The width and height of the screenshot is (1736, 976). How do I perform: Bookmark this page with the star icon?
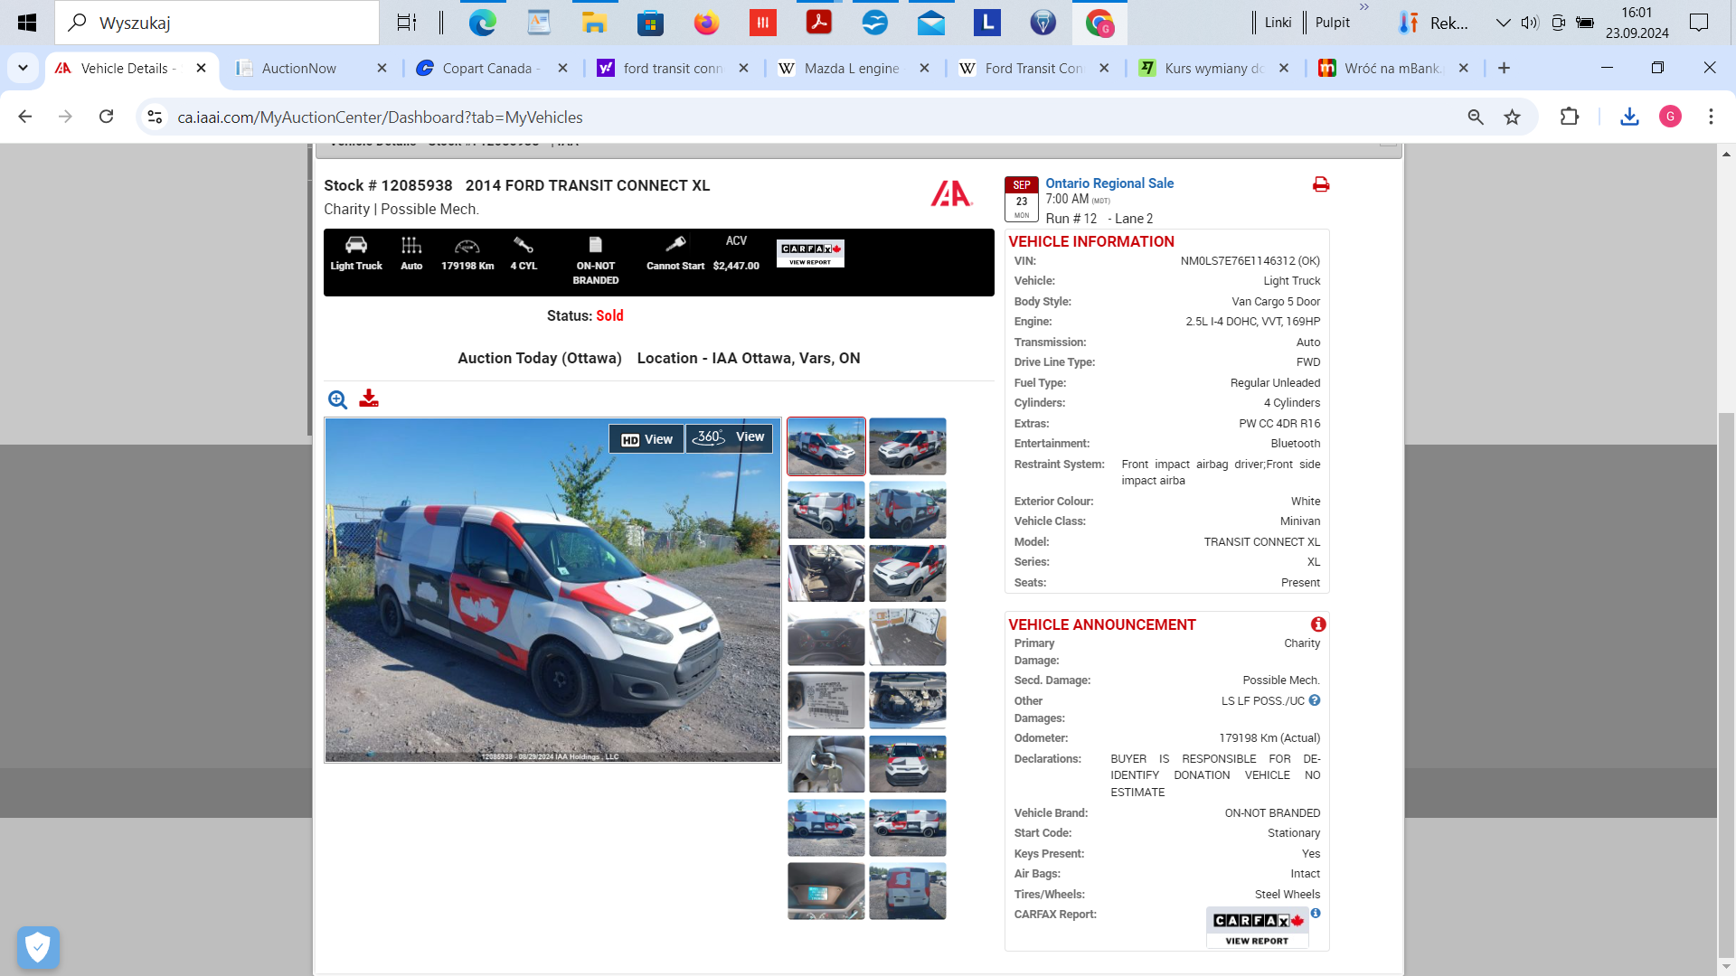tap(1512, 117)
